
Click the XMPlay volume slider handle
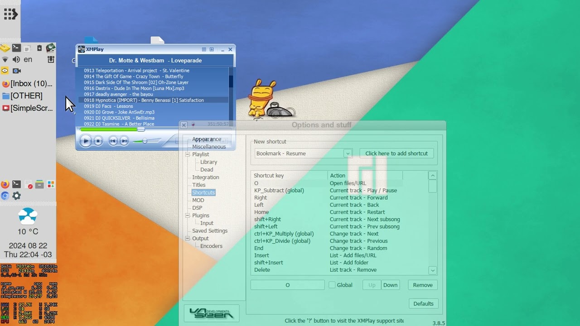(x=145, y=141)
